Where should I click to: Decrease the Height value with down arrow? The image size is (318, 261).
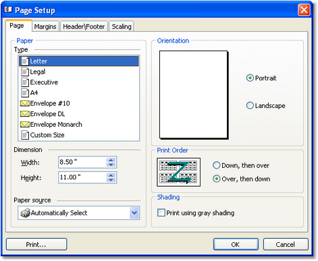[x=111, y=179]
